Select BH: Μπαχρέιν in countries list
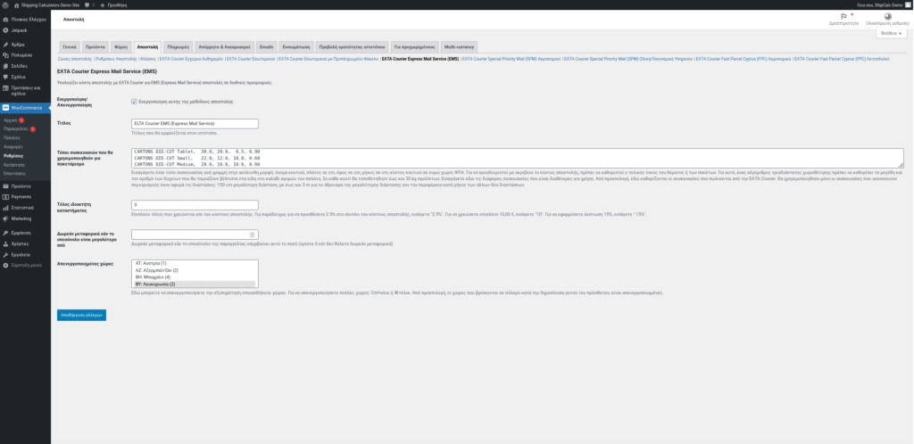This screenshot has width=914, height=444. pos(194,277)
